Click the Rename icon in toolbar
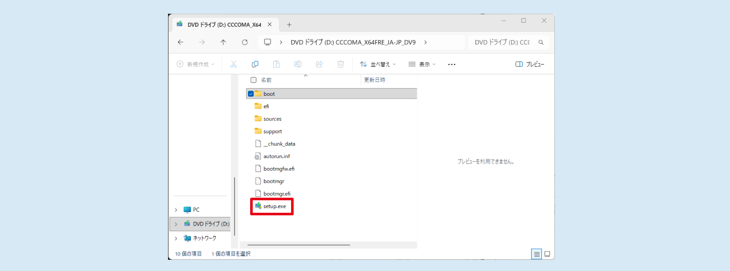Viewport: 730px width, 271px height. (298, 64)
